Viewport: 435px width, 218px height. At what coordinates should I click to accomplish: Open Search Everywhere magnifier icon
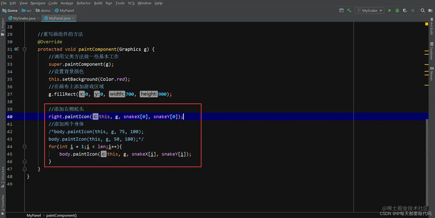tap(423, 11)
